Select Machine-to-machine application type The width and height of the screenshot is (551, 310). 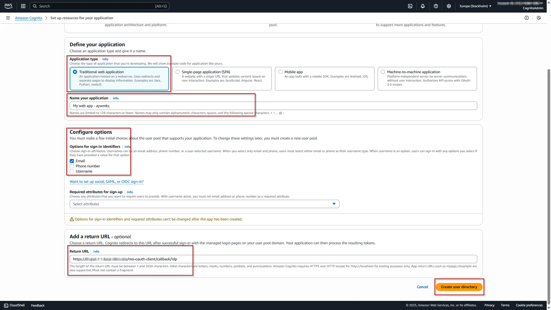427,79
